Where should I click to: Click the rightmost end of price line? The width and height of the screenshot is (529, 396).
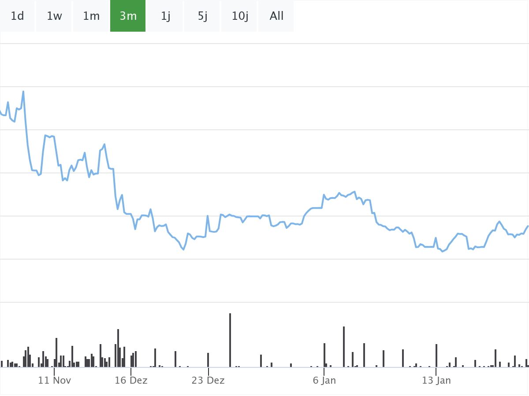[x=528, y=226]
